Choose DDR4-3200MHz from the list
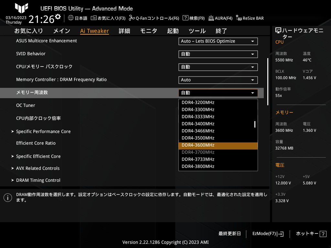The image size is (331, 248). 218,102
